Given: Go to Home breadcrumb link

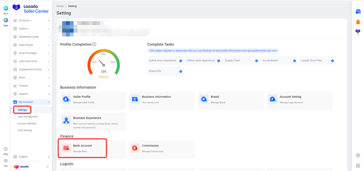Looking at the screenshot, I should [x=60, y=6].
